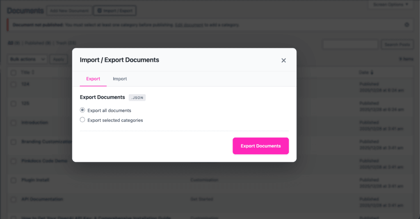The width and height of the screenshot is (420, 219).
Task: Open the Bulk actions dropdown
Action: [x=28, y=59]
